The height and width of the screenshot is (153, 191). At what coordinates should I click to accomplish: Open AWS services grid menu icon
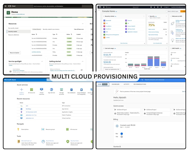click(x=104, y=7)
